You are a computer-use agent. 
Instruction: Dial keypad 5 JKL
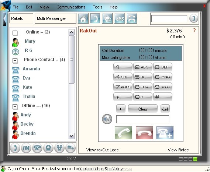142,77
